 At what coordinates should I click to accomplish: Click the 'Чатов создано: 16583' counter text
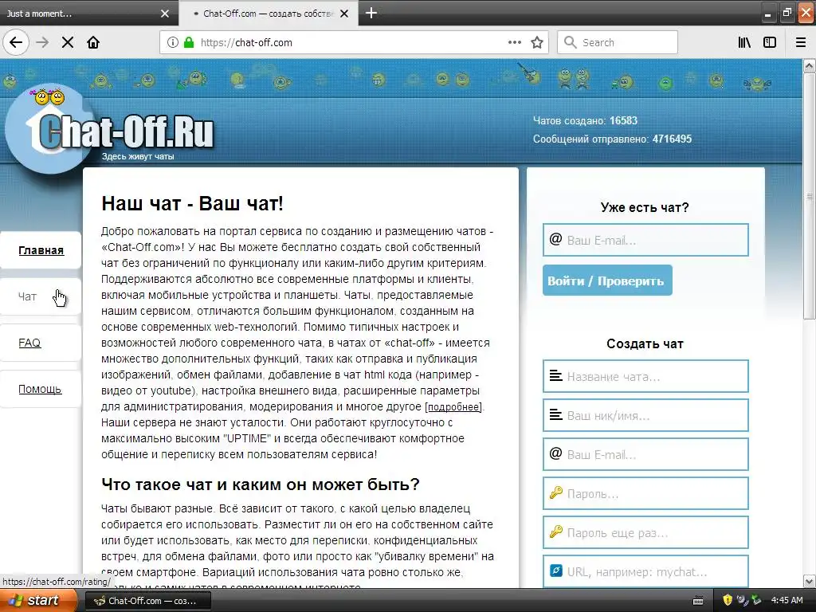click(x=585, y=121)
